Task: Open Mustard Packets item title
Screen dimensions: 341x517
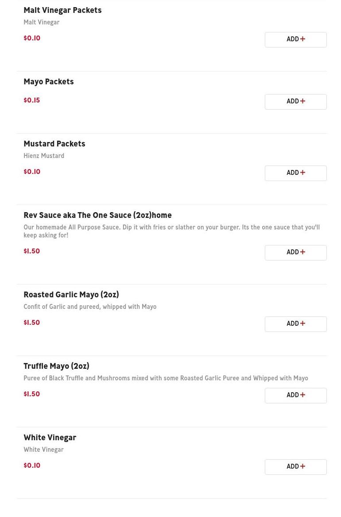Action: click(x=54, y=144)
